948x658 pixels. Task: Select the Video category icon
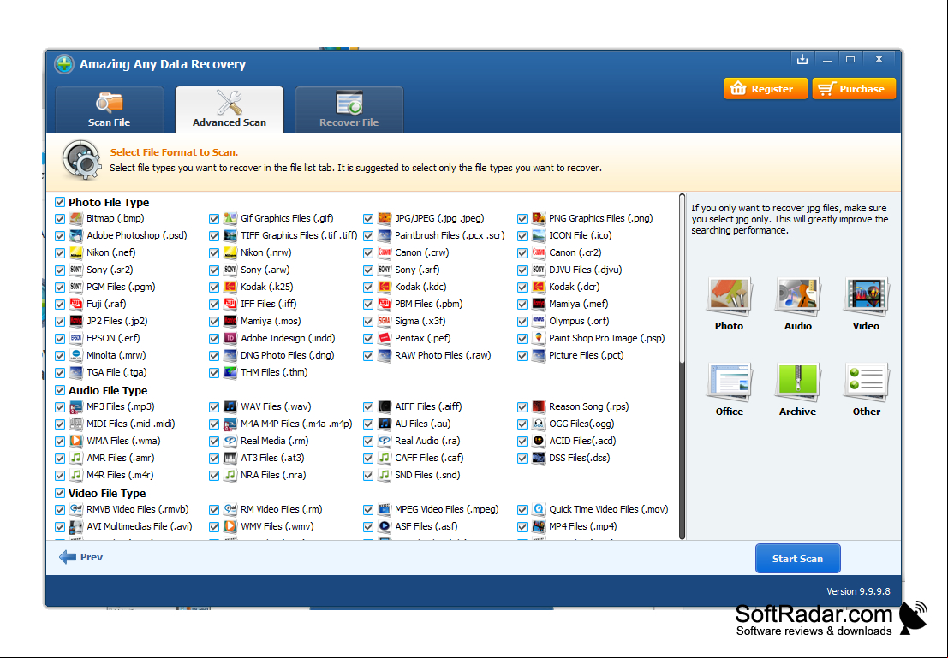click(866, 296)
